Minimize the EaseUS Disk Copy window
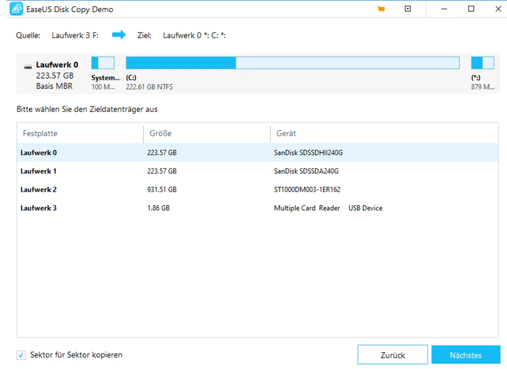The image size is (507, 369). (x=444, y=9)
